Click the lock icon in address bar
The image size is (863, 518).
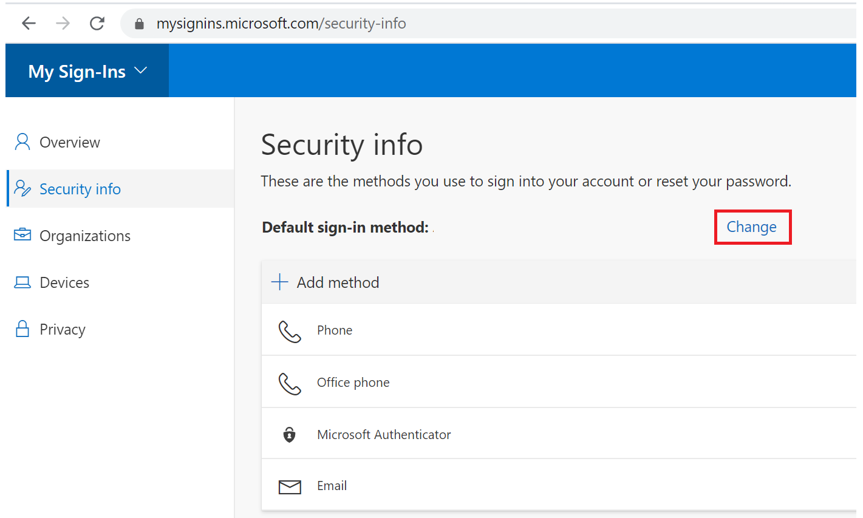[140, 24]
